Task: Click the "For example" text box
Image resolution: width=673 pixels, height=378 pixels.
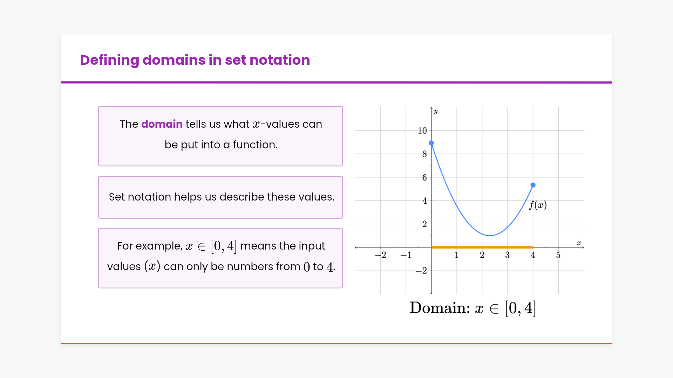Action: (x=220, y=258)
